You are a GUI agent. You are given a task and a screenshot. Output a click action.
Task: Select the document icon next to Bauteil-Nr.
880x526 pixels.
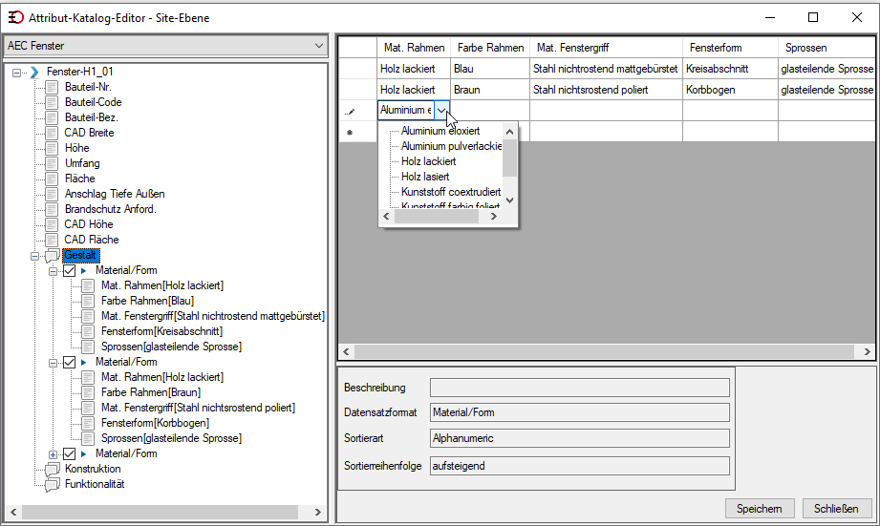point(52,87)
